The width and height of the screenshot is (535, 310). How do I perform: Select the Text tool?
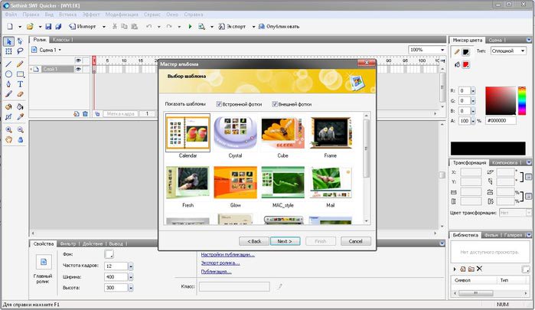pyautogui.click(x=20, y=84)
